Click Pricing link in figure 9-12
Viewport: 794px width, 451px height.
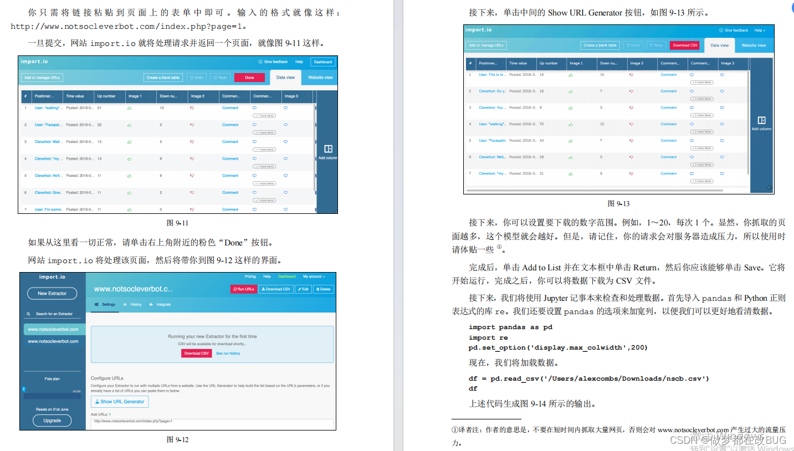tap(250, 276)
